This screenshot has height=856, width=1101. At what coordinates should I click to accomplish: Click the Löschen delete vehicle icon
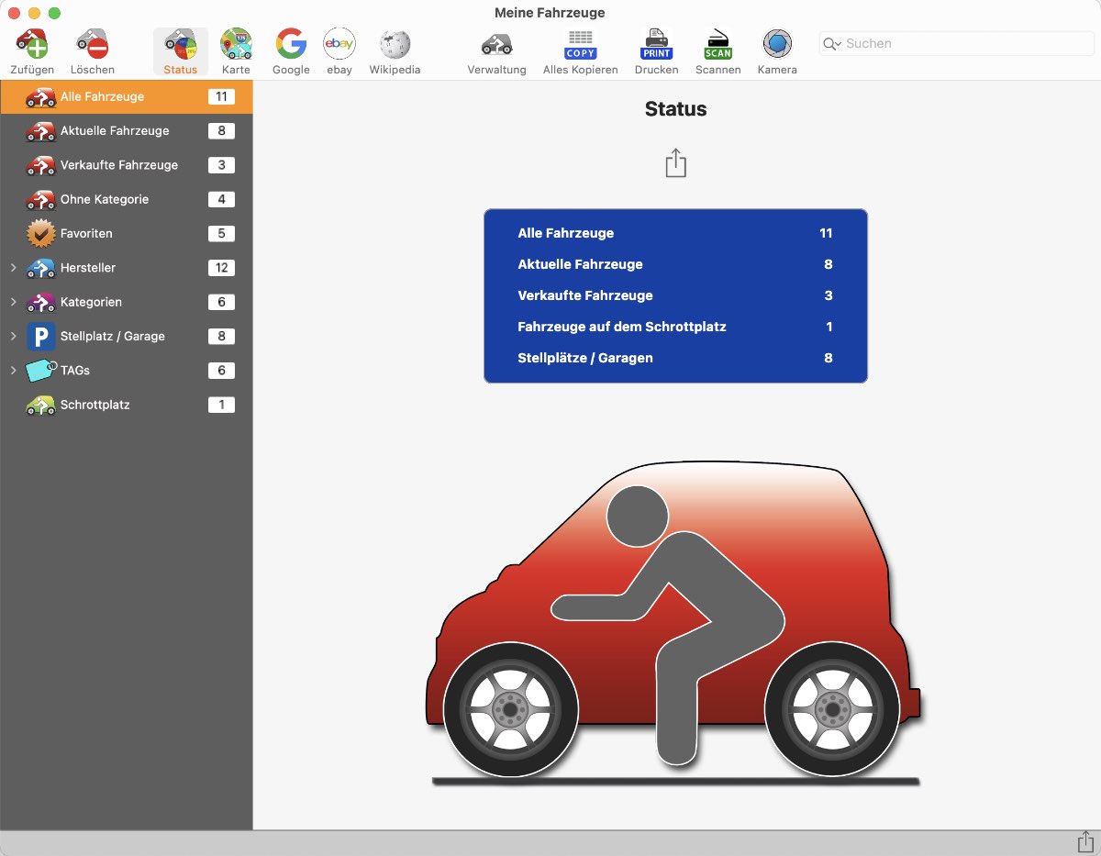[x=93, y=44]
